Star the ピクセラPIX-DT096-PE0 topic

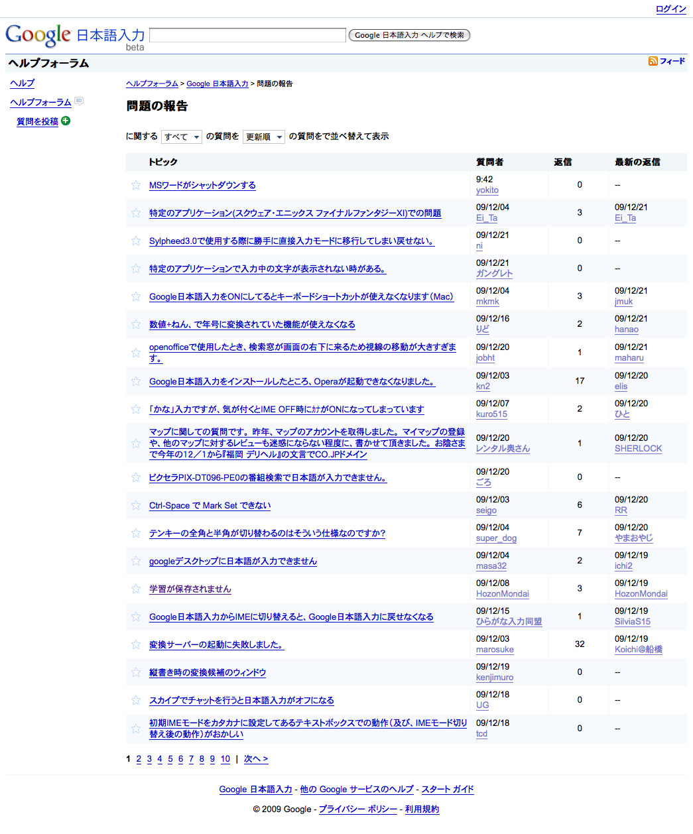coord(136,477)
